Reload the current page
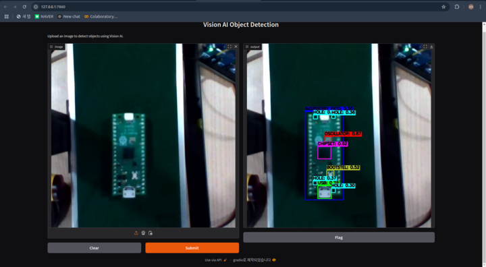Screen dimensions: 486x267 [x=24, y=7]
